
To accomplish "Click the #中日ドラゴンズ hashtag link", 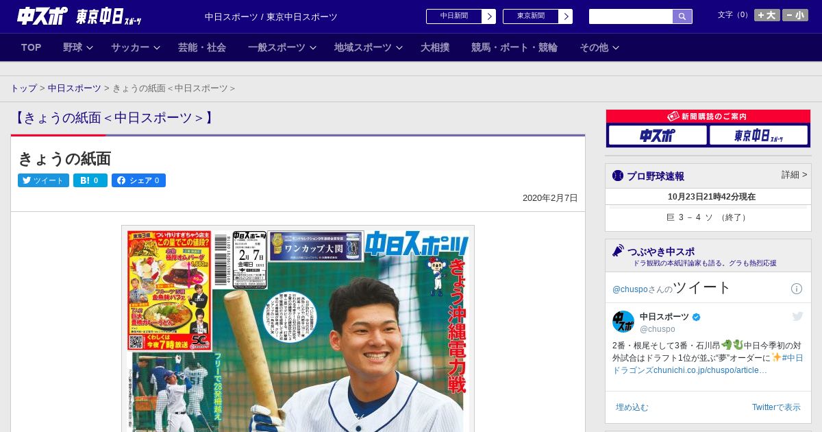I will (708, 364).
